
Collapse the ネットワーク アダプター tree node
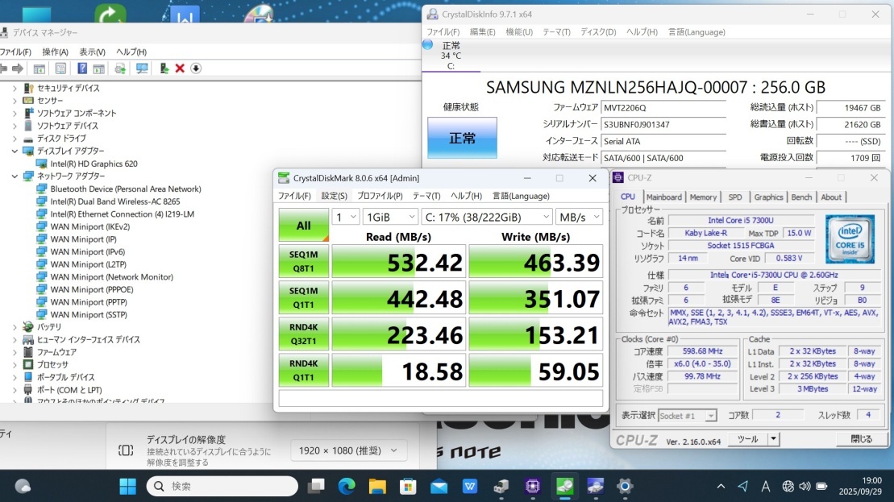click(x=15, y=176)
